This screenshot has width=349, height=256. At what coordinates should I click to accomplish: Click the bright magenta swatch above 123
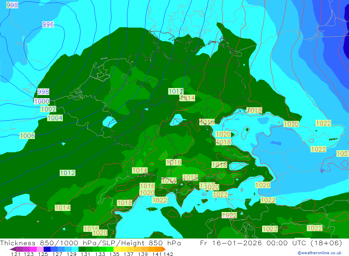pyautogui.click(x=33, y=249)
